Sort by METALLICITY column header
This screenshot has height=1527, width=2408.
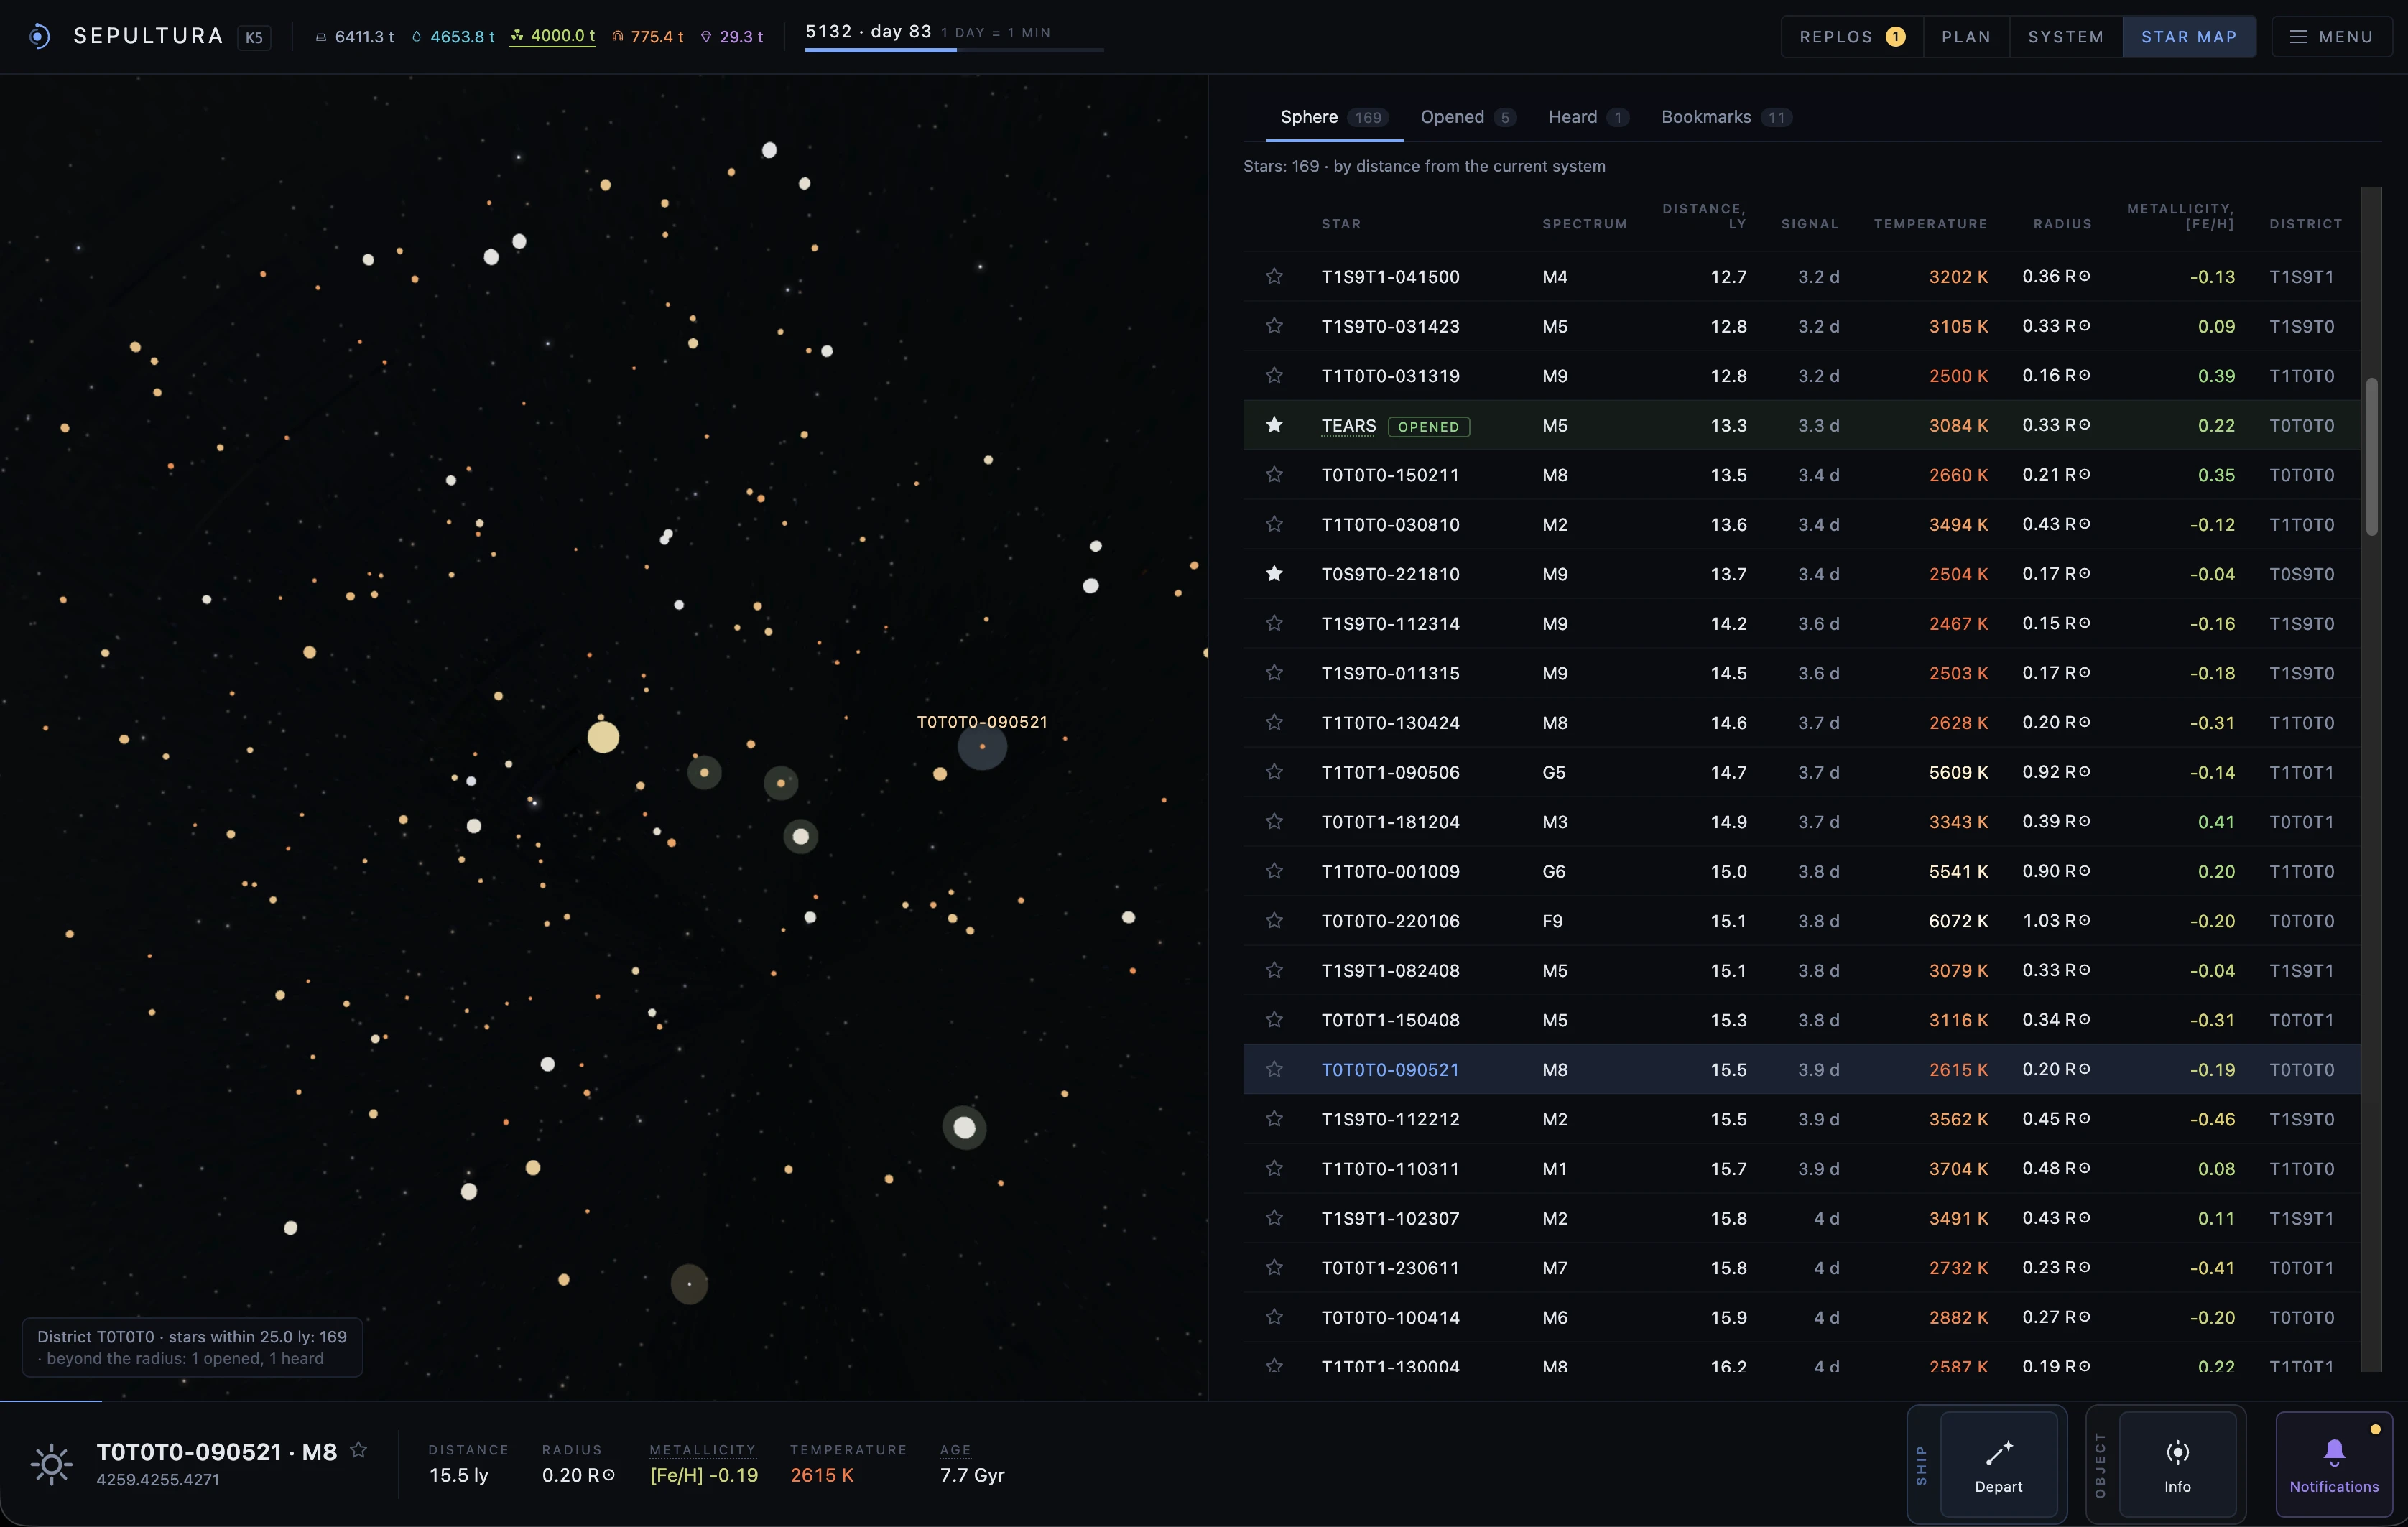[2180, 215]
